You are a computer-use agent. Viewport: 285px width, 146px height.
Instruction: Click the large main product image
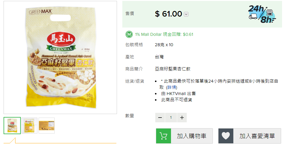tap(60, 57)
